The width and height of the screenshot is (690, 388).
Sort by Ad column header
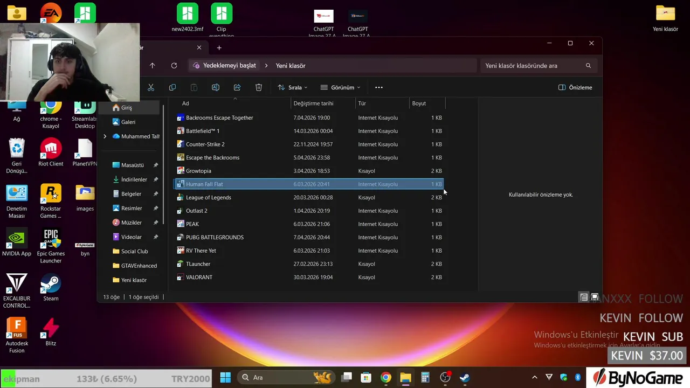pos(232,103)
